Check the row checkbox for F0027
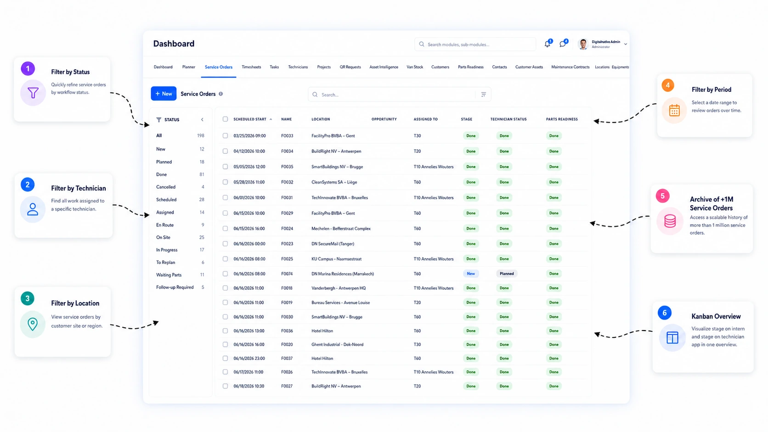The height and width of the screenshot is (432, 768). (x=225, y=386)
